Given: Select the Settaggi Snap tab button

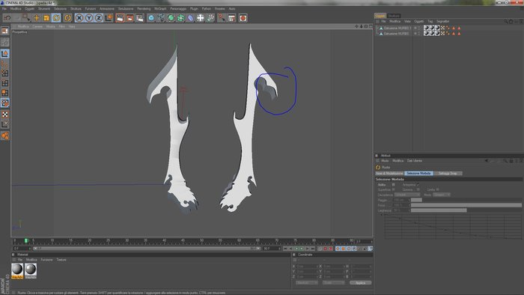Looking at the screenshot, I should pos(448,174).
